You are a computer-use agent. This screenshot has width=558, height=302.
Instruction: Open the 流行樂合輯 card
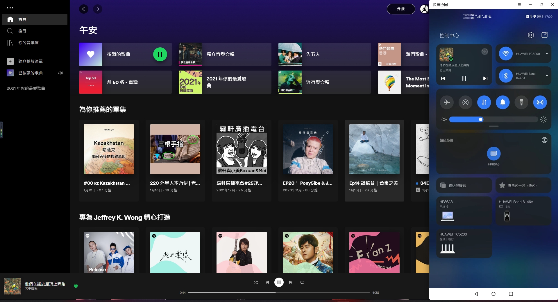pyautogui.click(x=325, y=82)
